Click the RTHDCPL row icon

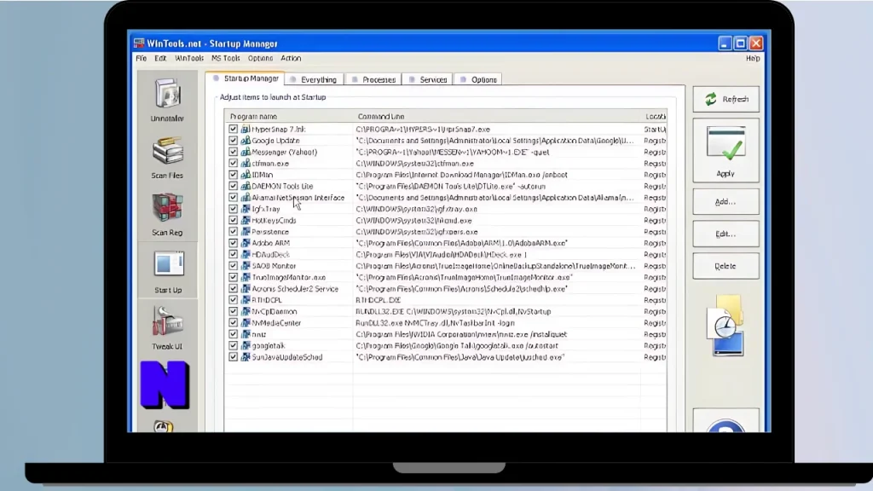(x=245, y=300)
